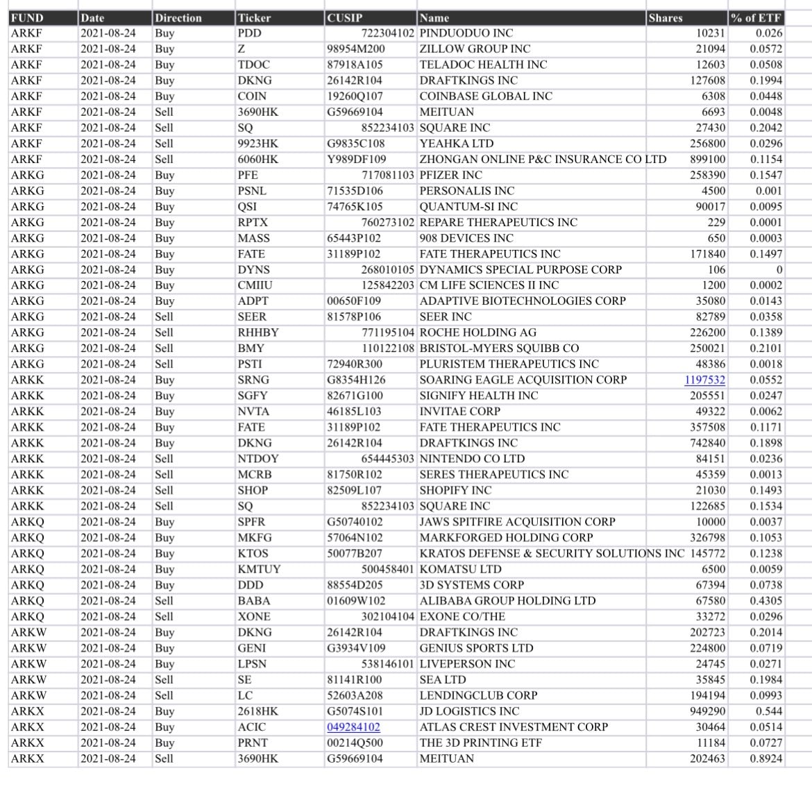The image size is (812, 787).
Task: Click the COINBASE GLOBAL INC cell
Action: pyautogui.click(x=532, y=96)
